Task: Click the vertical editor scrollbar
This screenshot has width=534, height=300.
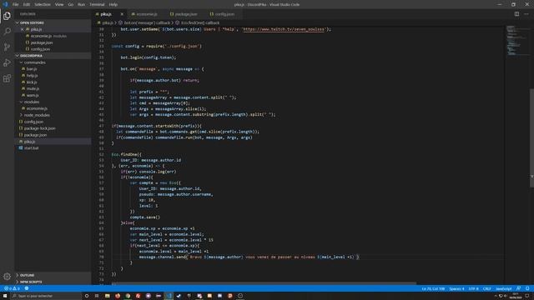Action: click(532, 137)
